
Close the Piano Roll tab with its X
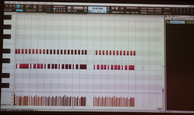coord(36,110)
